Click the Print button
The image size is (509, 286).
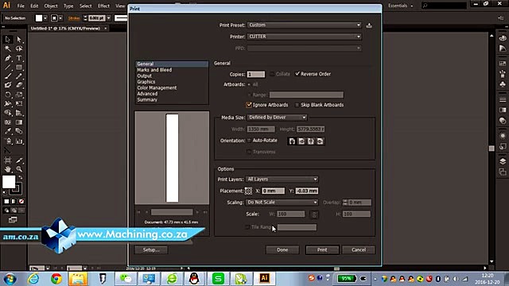322,249
